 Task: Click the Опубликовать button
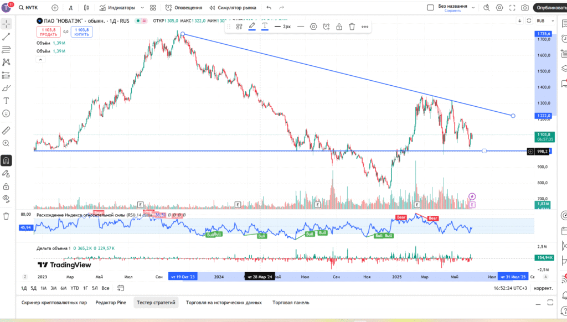550,8
